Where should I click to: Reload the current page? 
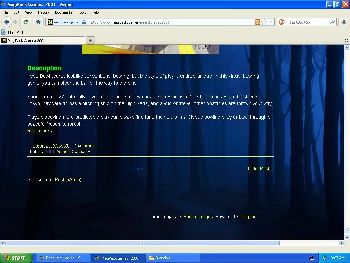coord(26,22)
